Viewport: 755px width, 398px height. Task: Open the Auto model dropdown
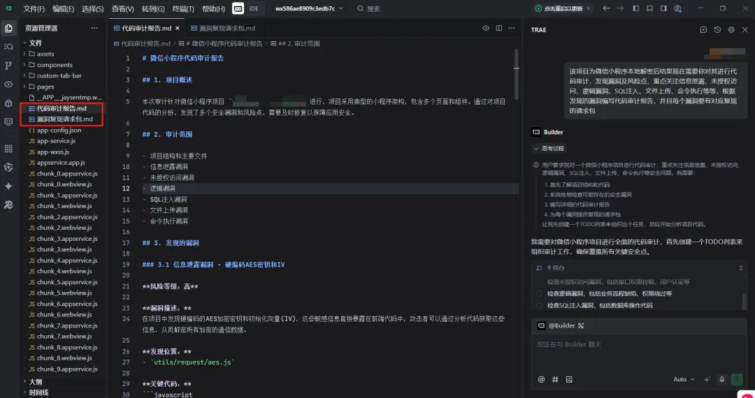click(684, 379)
